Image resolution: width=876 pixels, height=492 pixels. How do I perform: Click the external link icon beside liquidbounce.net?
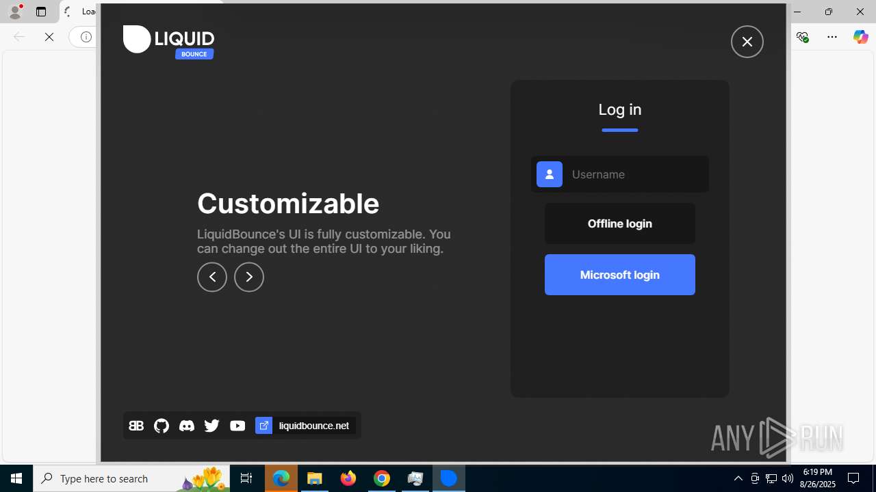tap(263, 426)
